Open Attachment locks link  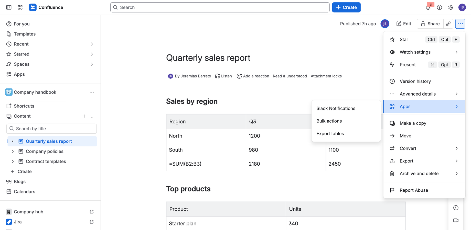[x=326, y=76]
